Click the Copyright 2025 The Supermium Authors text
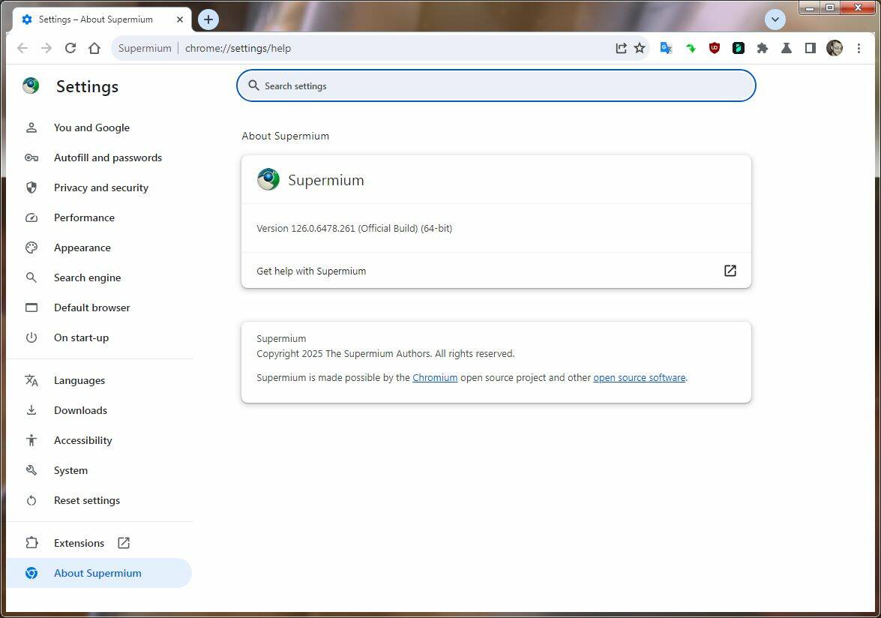Image resolution: width=881 pixels, height=618 pixels. tap(385, 353)
